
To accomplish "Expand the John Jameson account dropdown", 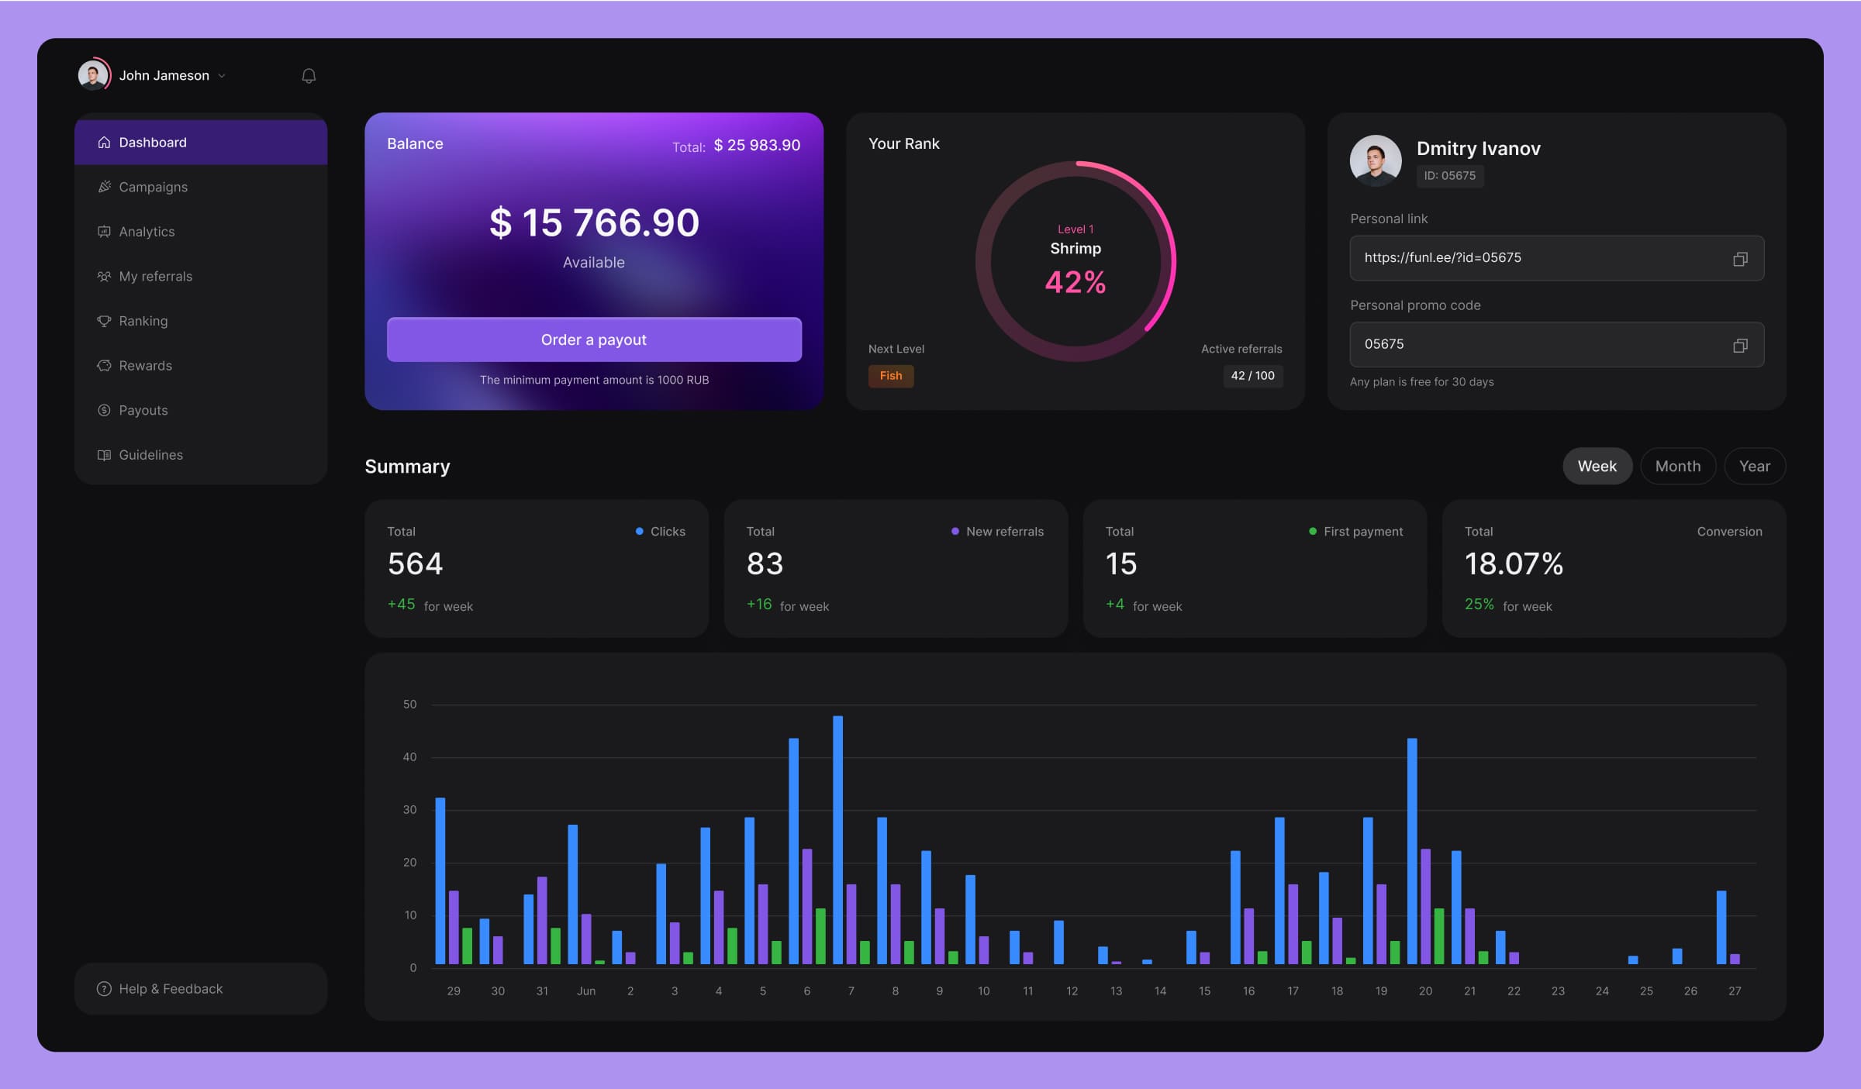I will tap(222, 76).
